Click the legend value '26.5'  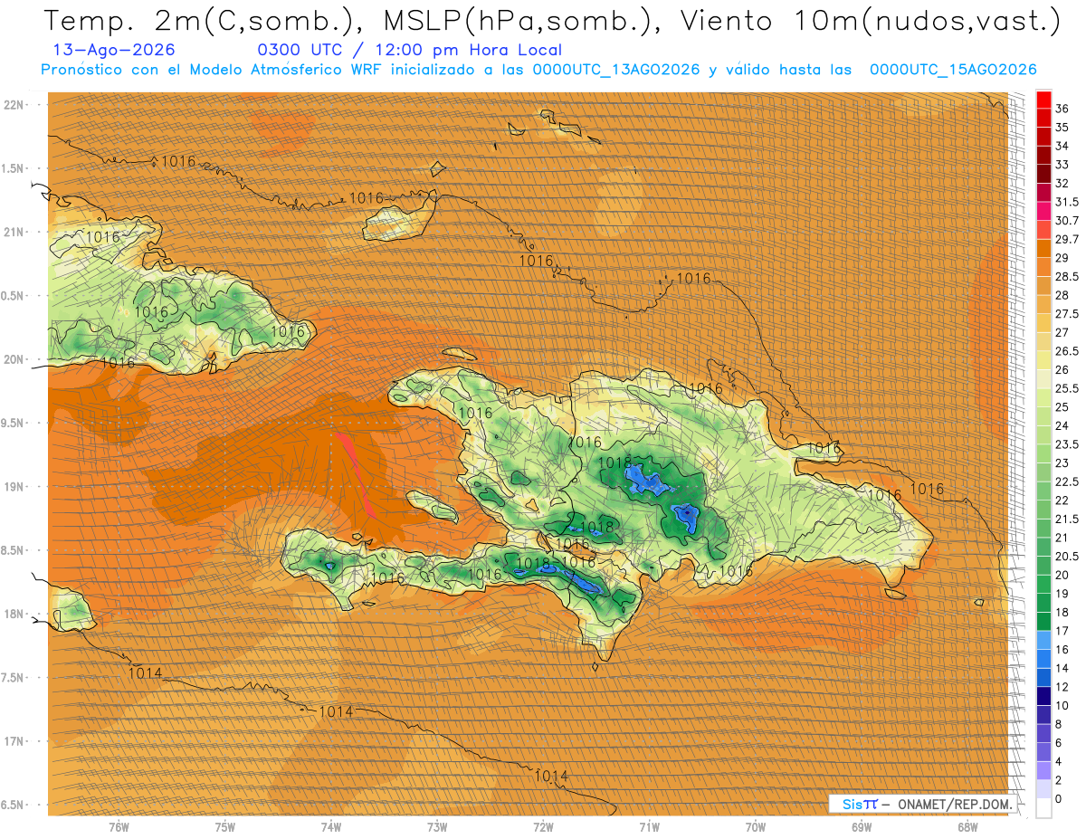pos(1067,351)
